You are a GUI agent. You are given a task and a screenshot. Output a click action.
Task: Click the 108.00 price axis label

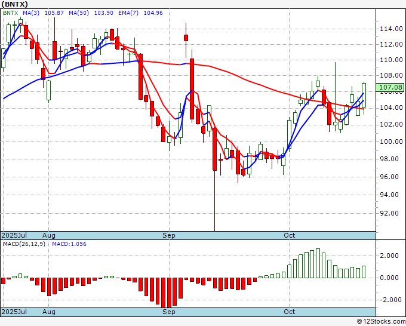click(x=391, y=75)
